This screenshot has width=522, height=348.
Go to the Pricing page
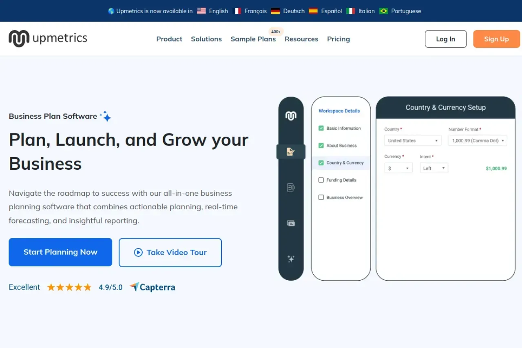pyautogui.click(x=338, y=39)
